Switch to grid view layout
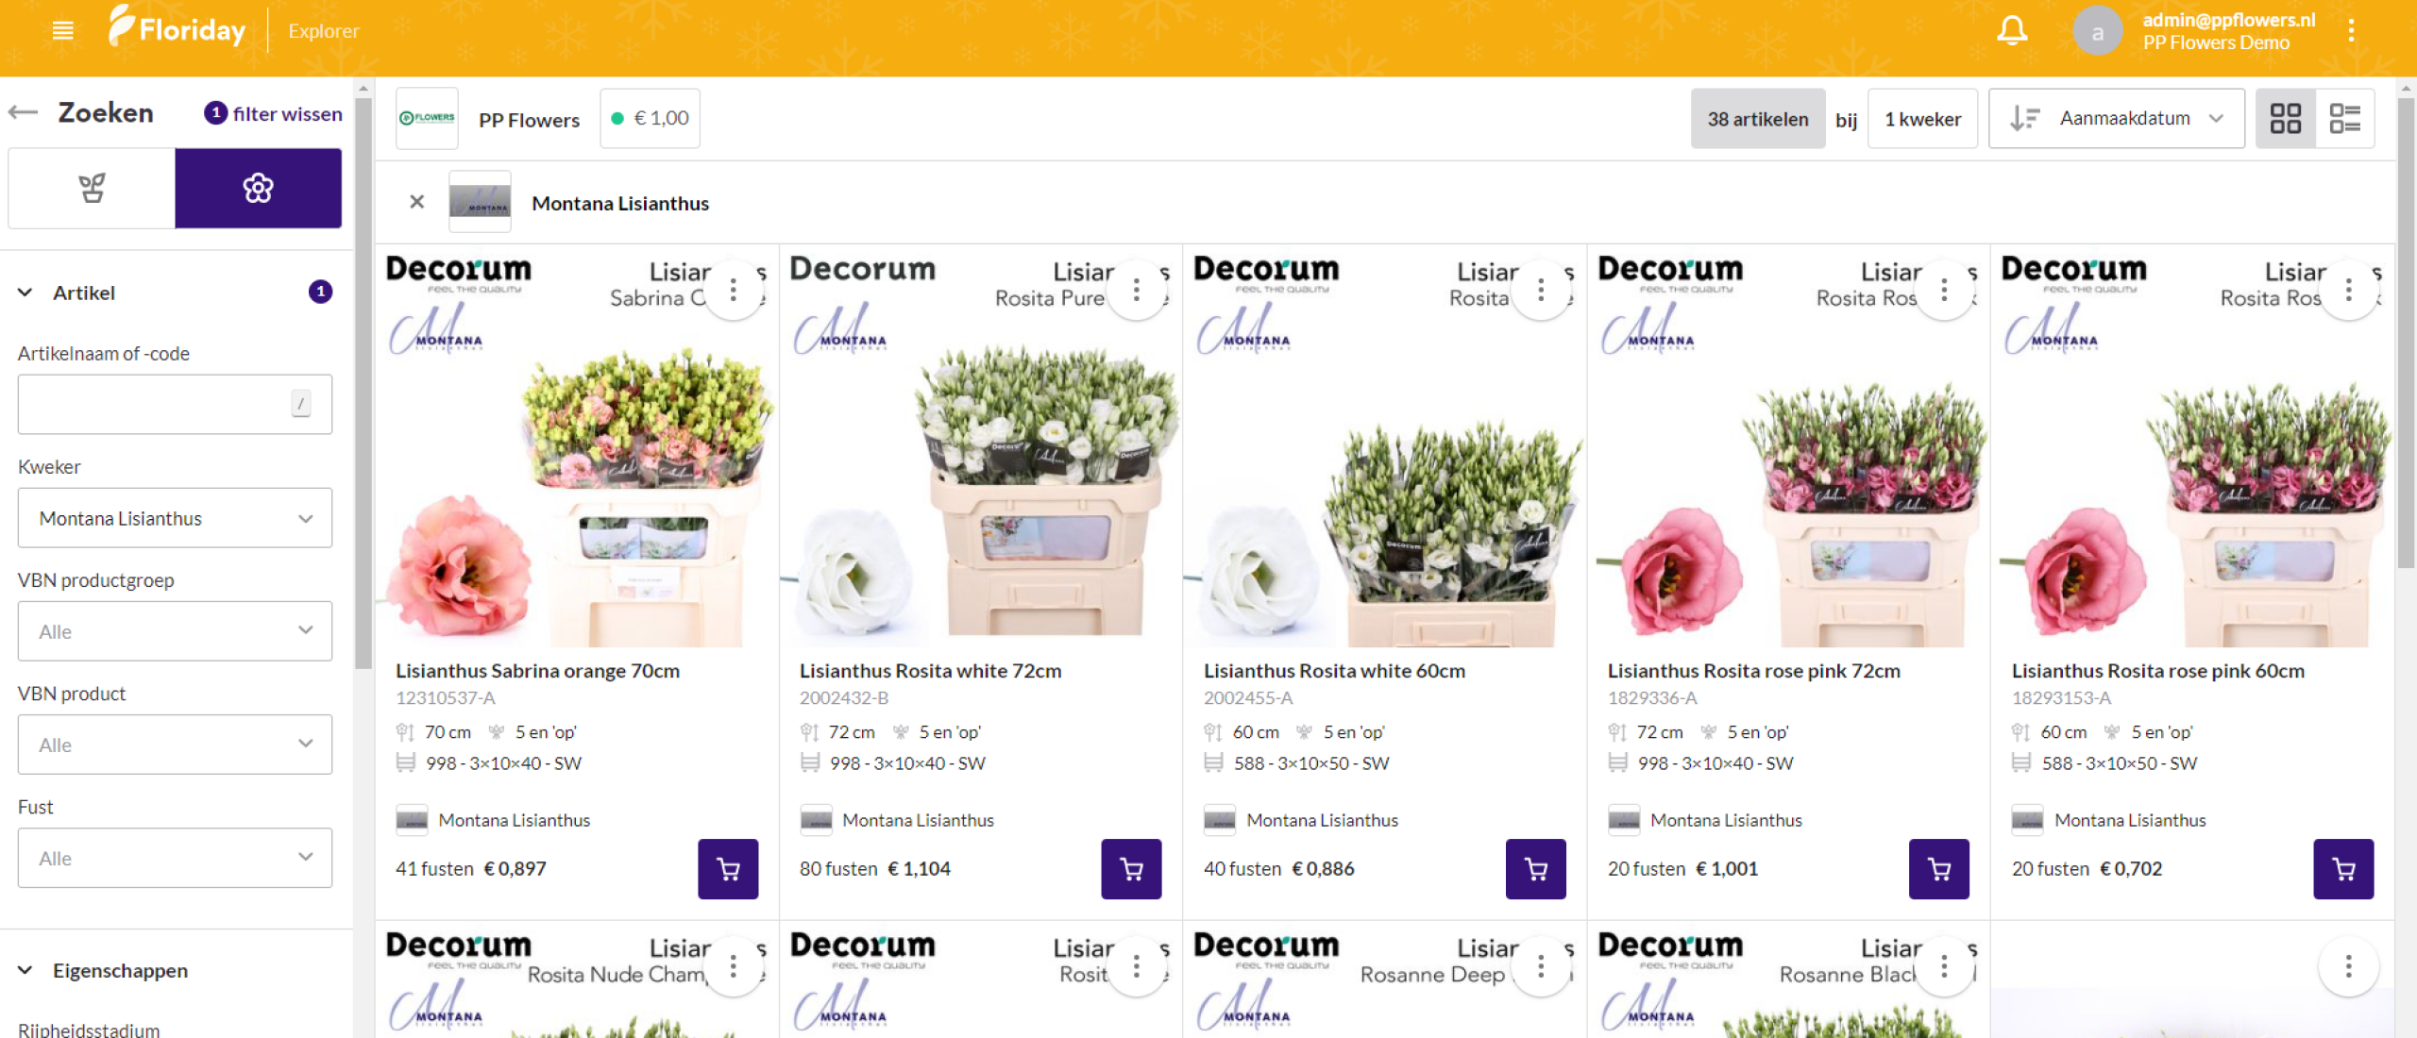This screenshot has height=1038, width=2417. coord(2285,119)
